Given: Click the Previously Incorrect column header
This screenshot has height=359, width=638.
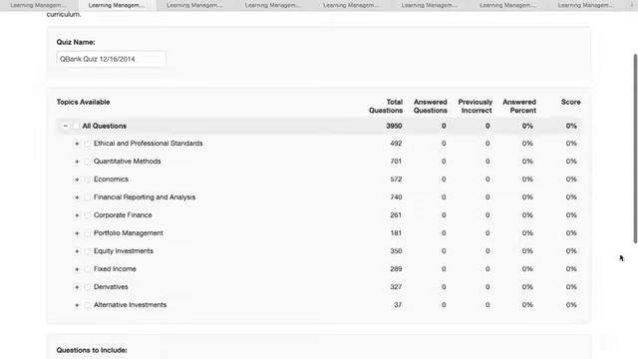Looking at the screenshot, I should coord(476,107).
